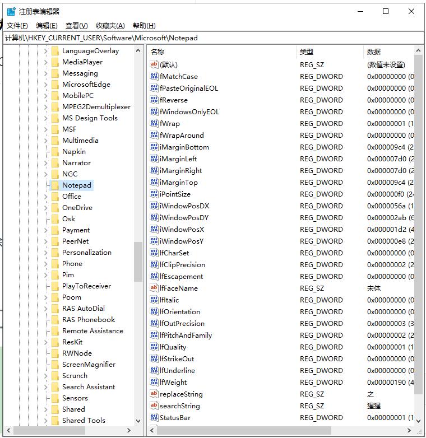Click the DWORD icon next to iWindowPosDX
426x438 pixels.
(x=154, y=206)
